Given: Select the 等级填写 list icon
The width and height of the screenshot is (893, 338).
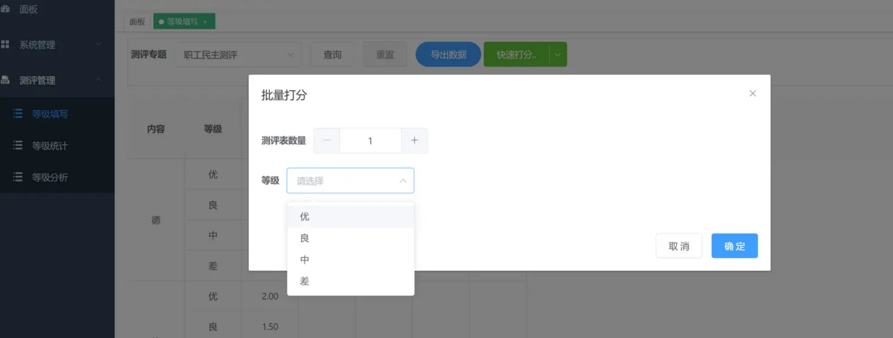Looking at the screenshot, I should [17, 114].
